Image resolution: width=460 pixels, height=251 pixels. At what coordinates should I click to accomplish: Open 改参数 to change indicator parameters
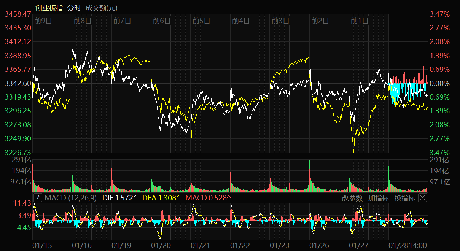pos(352,198)
